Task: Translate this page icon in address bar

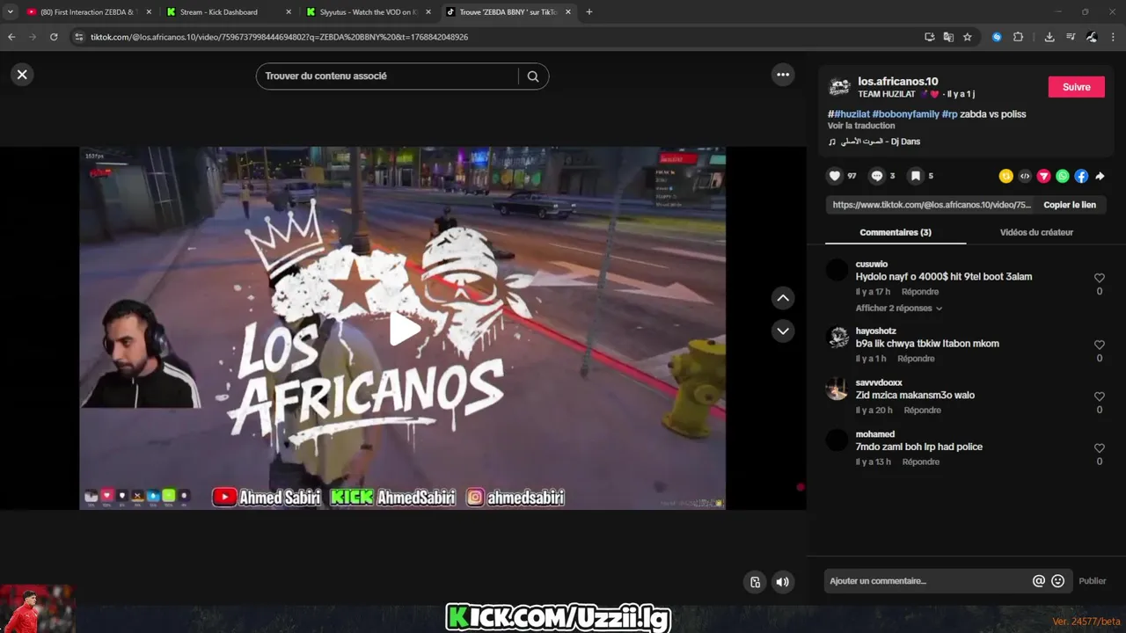Action: (948, 37)
